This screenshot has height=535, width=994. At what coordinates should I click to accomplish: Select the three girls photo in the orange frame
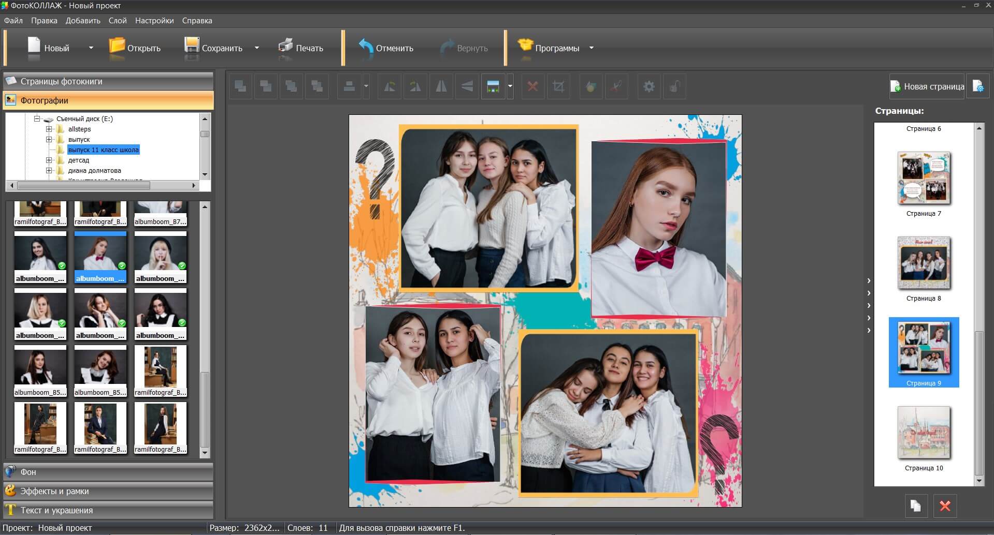[488, 208]
